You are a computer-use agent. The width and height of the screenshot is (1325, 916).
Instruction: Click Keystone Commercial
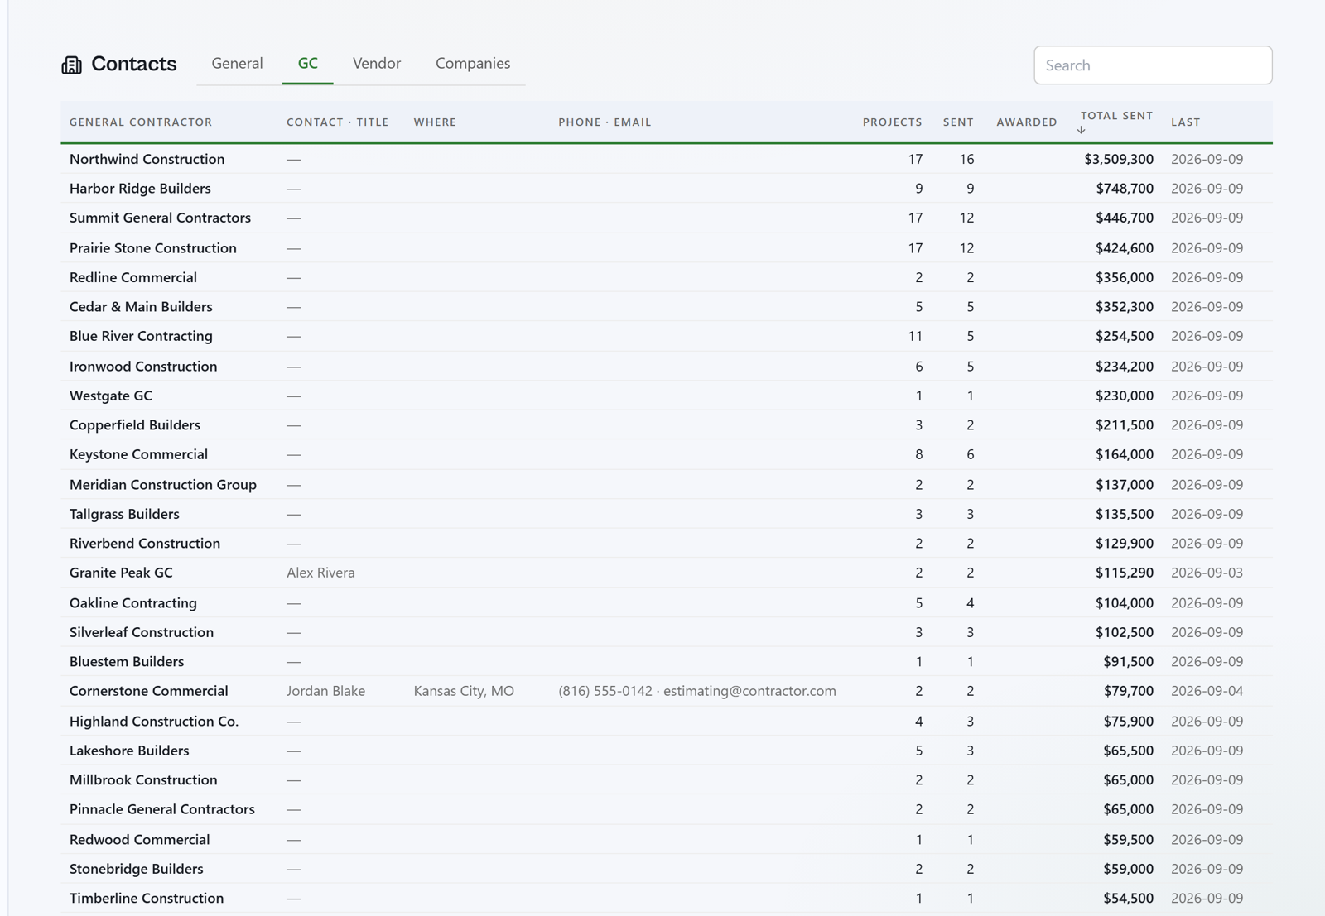point(138,454)
